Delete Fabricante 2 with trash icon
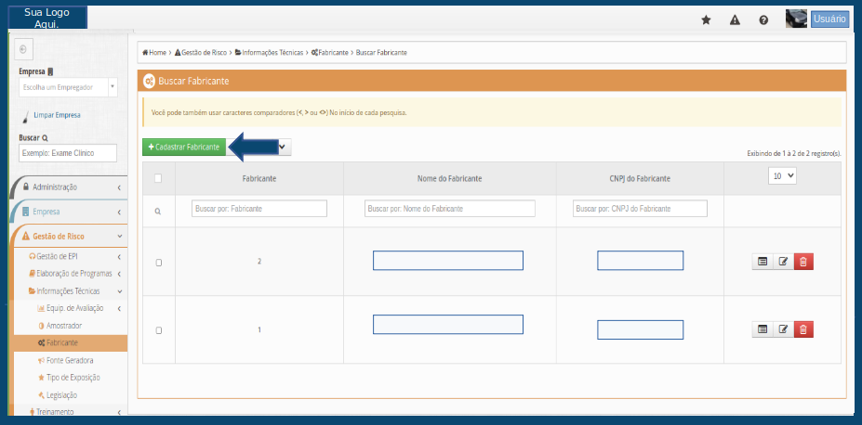This screenshot has height=425, width=862. tap(803, 262)
